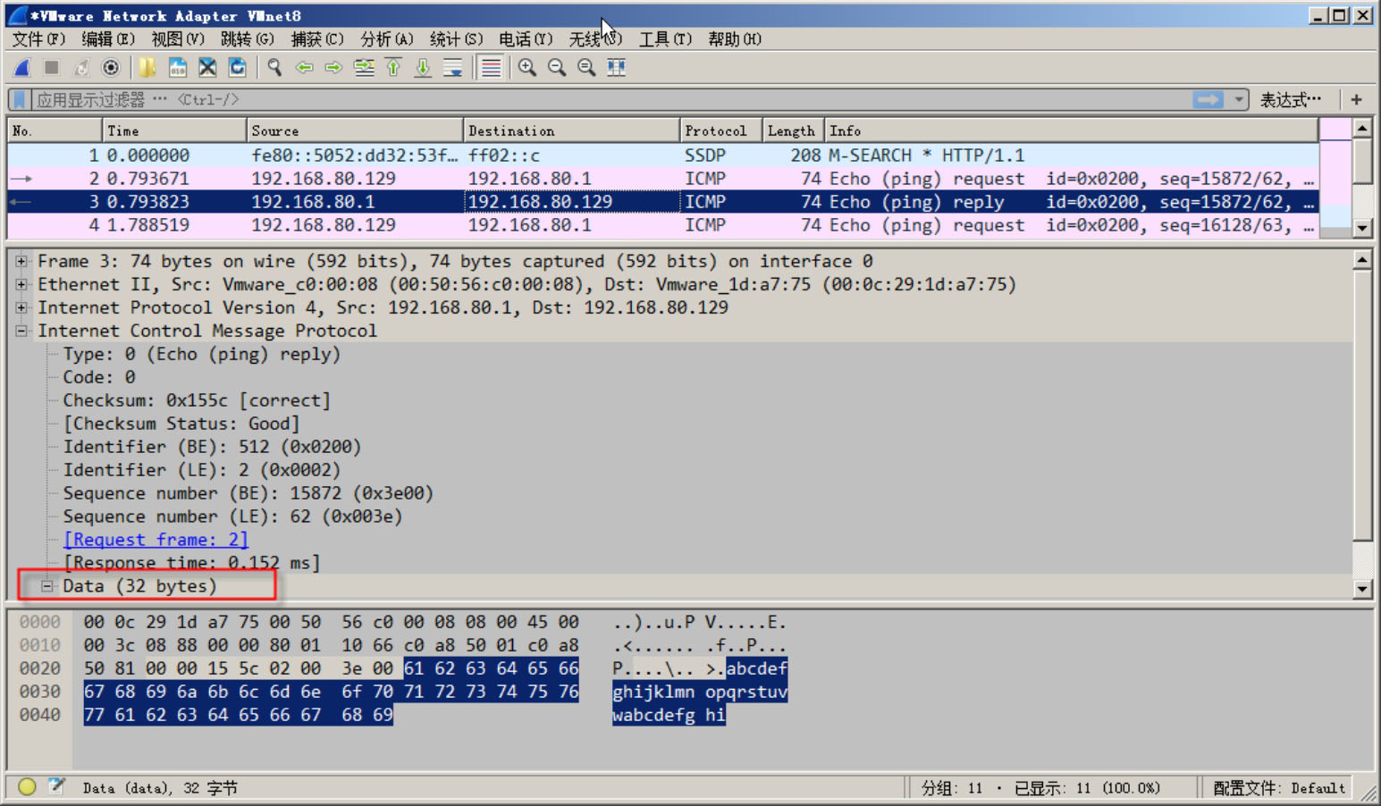Click the expert info circle icon
Viewport: 1381px width, 806px height.
(x=27, y=786)
